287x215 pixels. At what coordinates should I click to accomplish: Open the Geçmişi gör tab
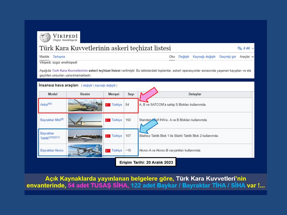pos(228,57)
